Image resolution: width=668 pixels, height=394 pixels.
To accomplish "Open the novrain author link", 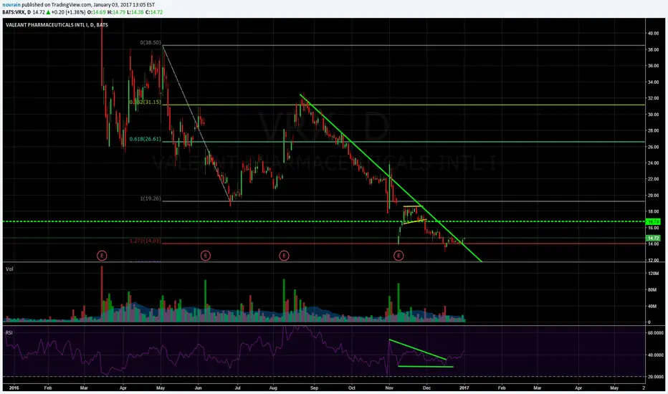I will click(x=11, y=5).
